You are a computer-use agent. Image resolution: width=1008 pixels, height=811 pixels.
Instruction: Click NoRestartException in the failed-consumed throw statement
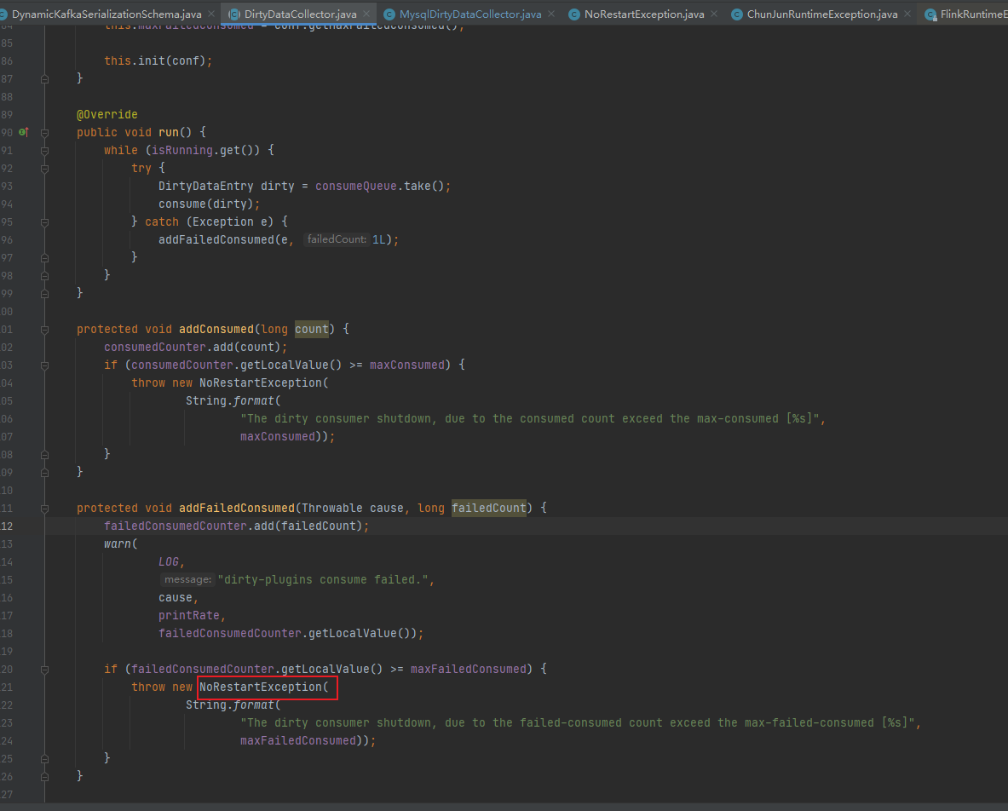261,687
